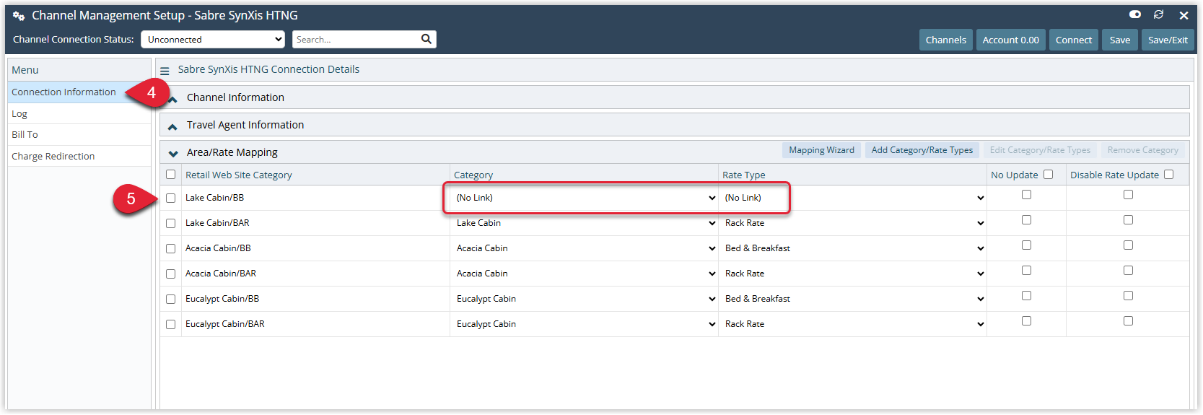
Task: Open Channel Connection Status dropdown
Action: (x=213, y=40)
